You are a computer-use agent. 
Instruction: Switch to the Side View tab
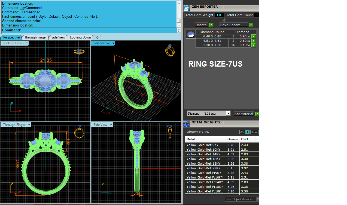point(58,37)
